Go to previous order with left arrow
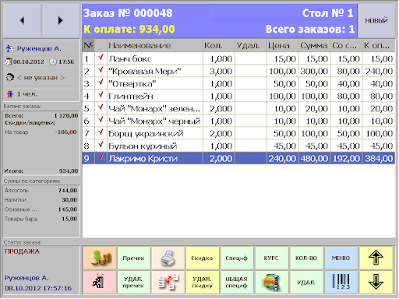Screen dimensions: 399x299 (22, 20)
